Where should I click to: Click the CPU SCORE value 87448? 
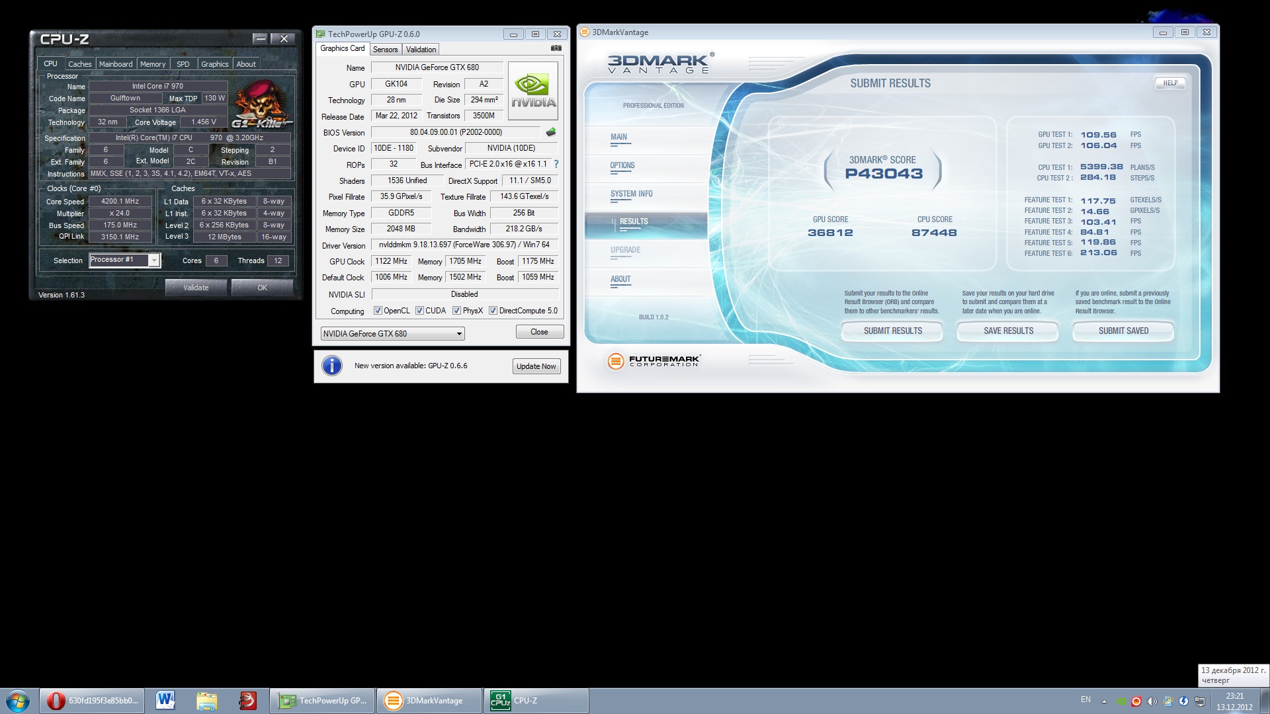point(934,233)
